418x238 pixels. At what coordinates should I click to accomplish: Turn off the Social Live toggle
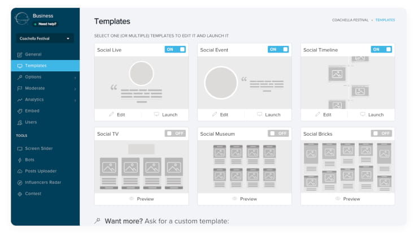coord(175,49)
